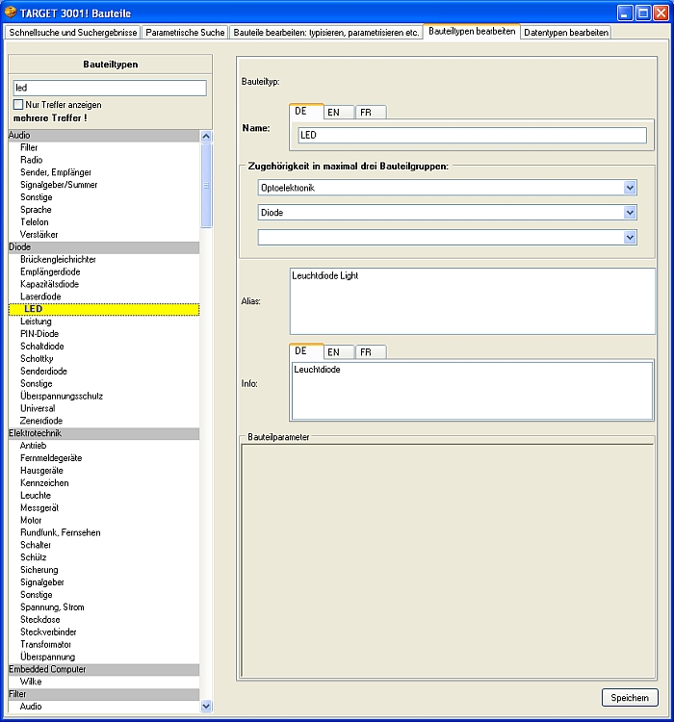Choose Transformator under Elektrotechnik

[47, 644]
